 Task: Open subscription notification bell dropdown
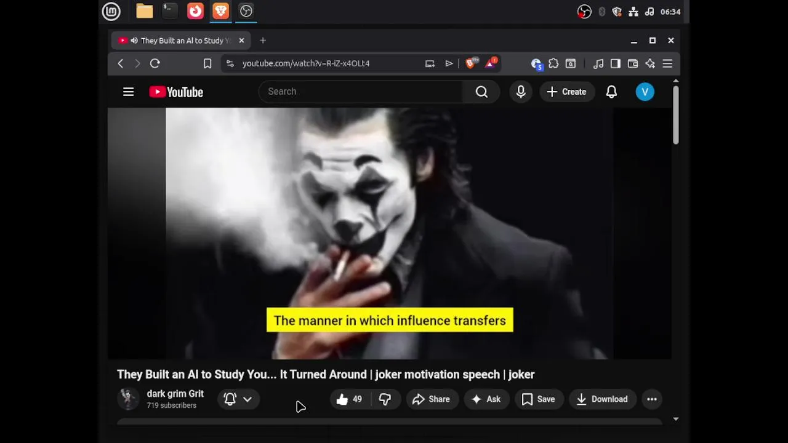[x=238, y=399]
